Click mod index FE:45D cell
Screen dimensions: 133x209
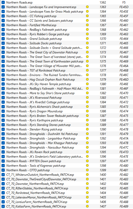point(124,7)
